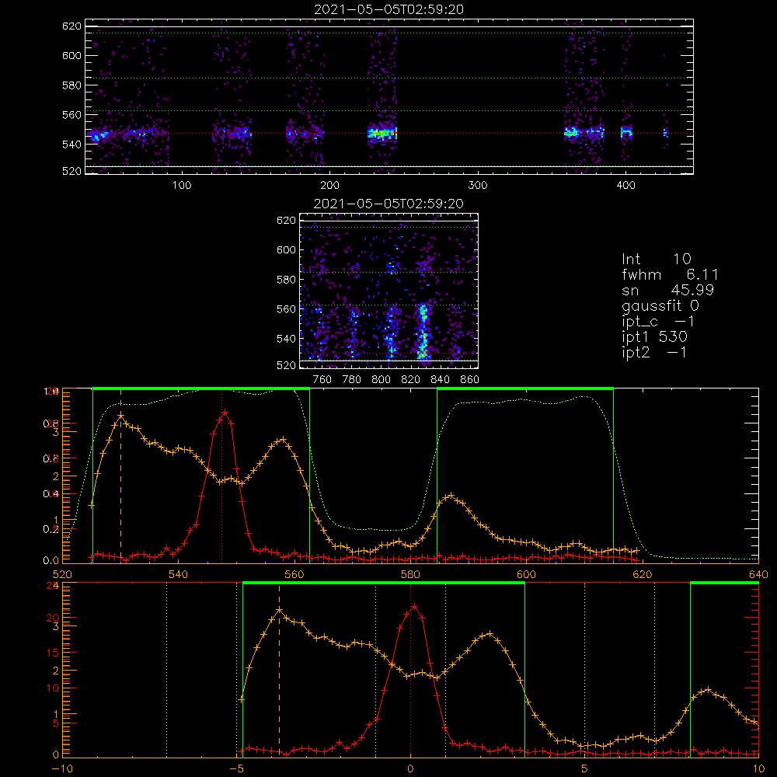This screenshot has width=777, height=777.
Task: Click the x-axis label 580 on the third plot
Action: click(x=410, y=575)
